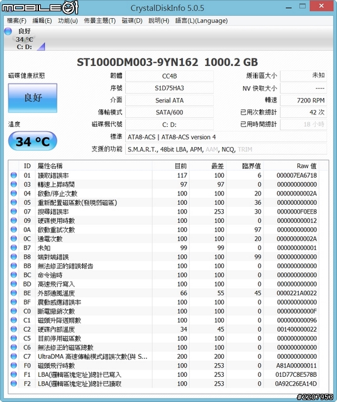Click status orb for BB row
Screen dimensions: 337x402
click(x=14, y=266)
